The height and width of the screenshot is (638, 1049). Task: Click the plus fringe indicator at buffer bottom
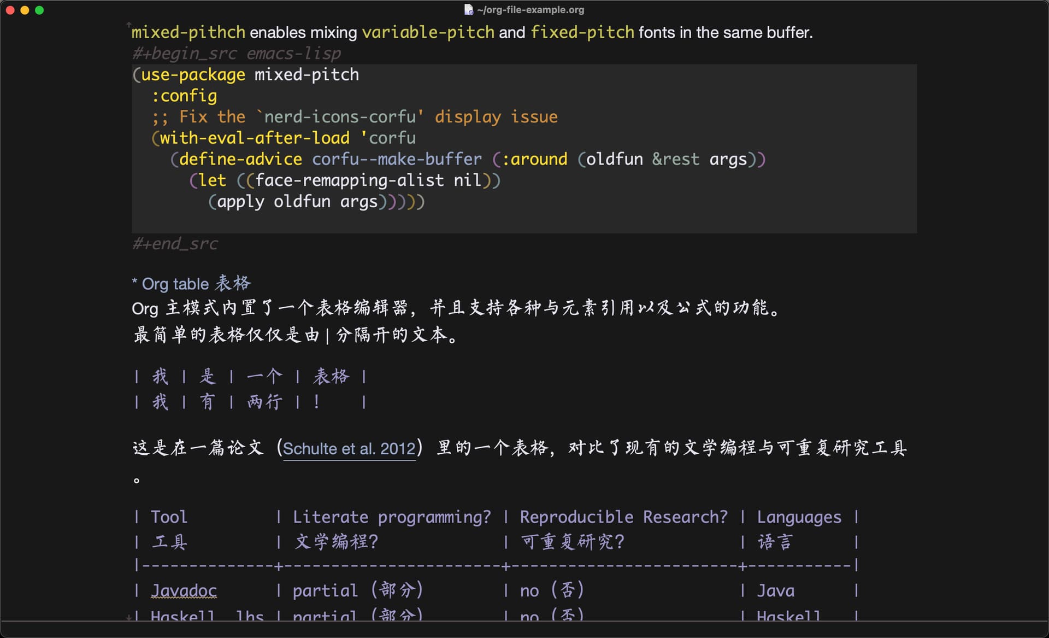(x=128, y=618)
